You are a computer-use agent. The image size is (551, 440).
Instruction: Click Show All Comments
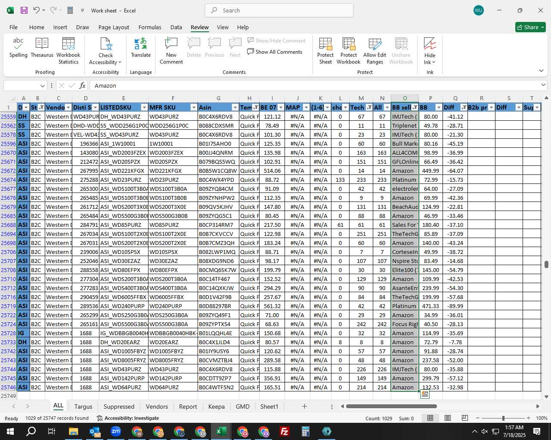pyautogui.click(x=275, y=52)
